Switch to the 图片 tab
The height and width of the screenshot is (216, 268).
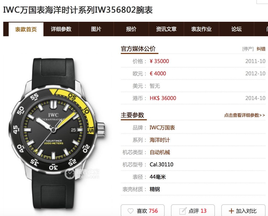tap(96, 29)
